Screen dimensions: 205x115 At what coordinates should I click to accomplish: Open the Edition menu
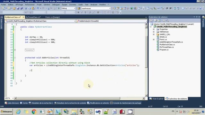pyautogui.click(x=11, y=4)
